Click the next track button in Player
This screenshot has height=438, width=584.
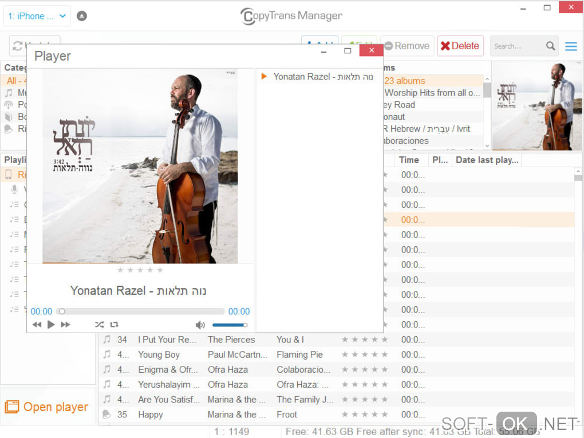click(65, 325)
